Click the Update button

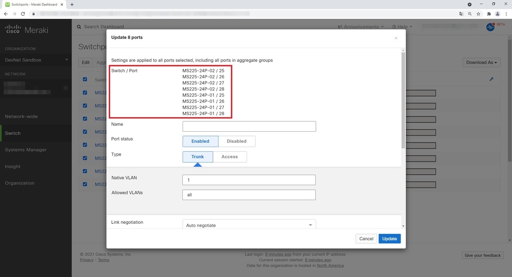[389, 239]
